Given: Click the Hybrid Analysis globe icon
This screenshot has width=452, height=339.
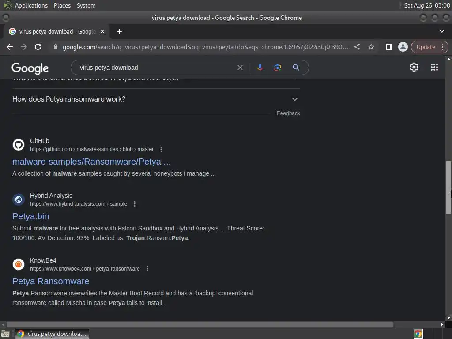Looking at the screenshot, I should click(19, 200).
